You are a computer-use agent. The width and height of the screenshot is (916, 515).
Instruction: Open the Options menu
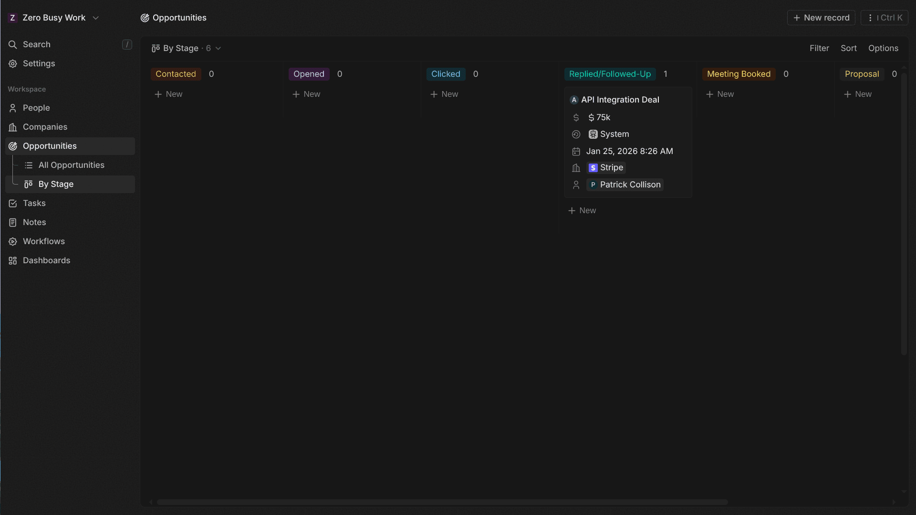(x=883, y=48)
